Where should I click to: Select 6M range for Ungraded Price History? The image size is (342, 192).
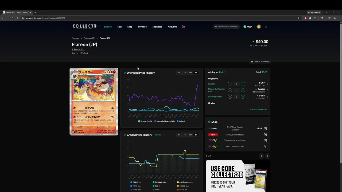(190, 73)
